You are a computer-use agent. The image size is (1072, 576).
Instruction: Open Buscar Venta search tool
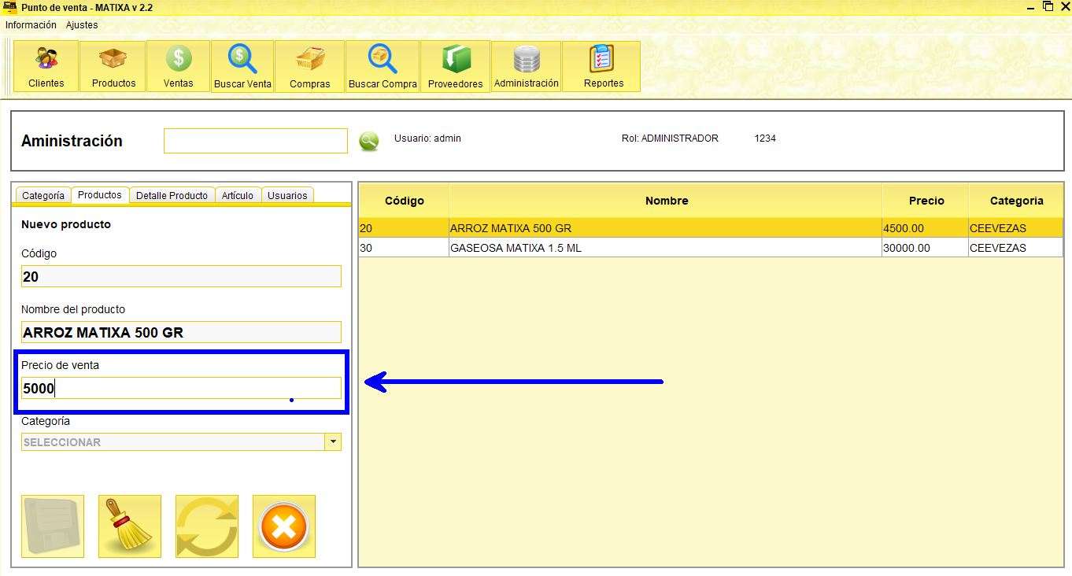[x=242, y=67]
